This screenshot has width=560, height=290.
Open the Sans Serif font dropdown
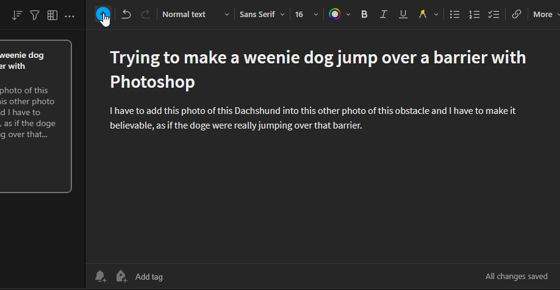(262, 14)
